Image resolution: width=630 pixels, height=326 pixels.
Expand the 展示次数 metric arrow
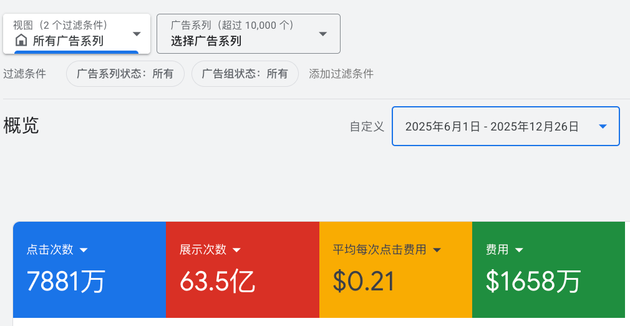tap(236, 250)
